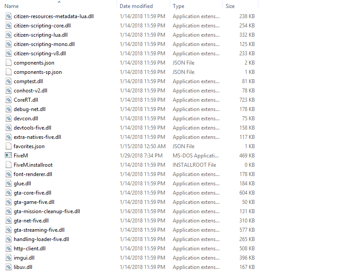Select the file name imgui.dll
This screenshot has height=272, width=356.
(x=24, y=258)
